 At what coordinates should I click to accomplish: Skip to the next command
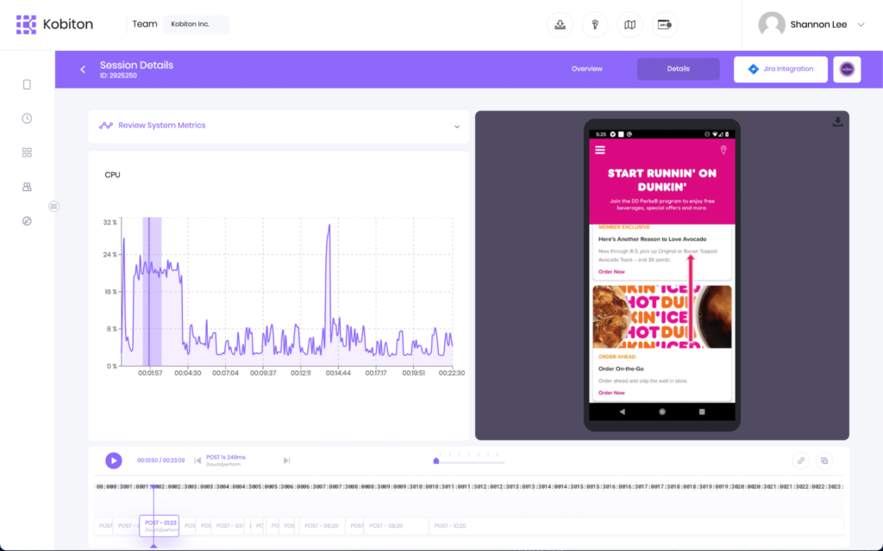click(x=286, y=461)
